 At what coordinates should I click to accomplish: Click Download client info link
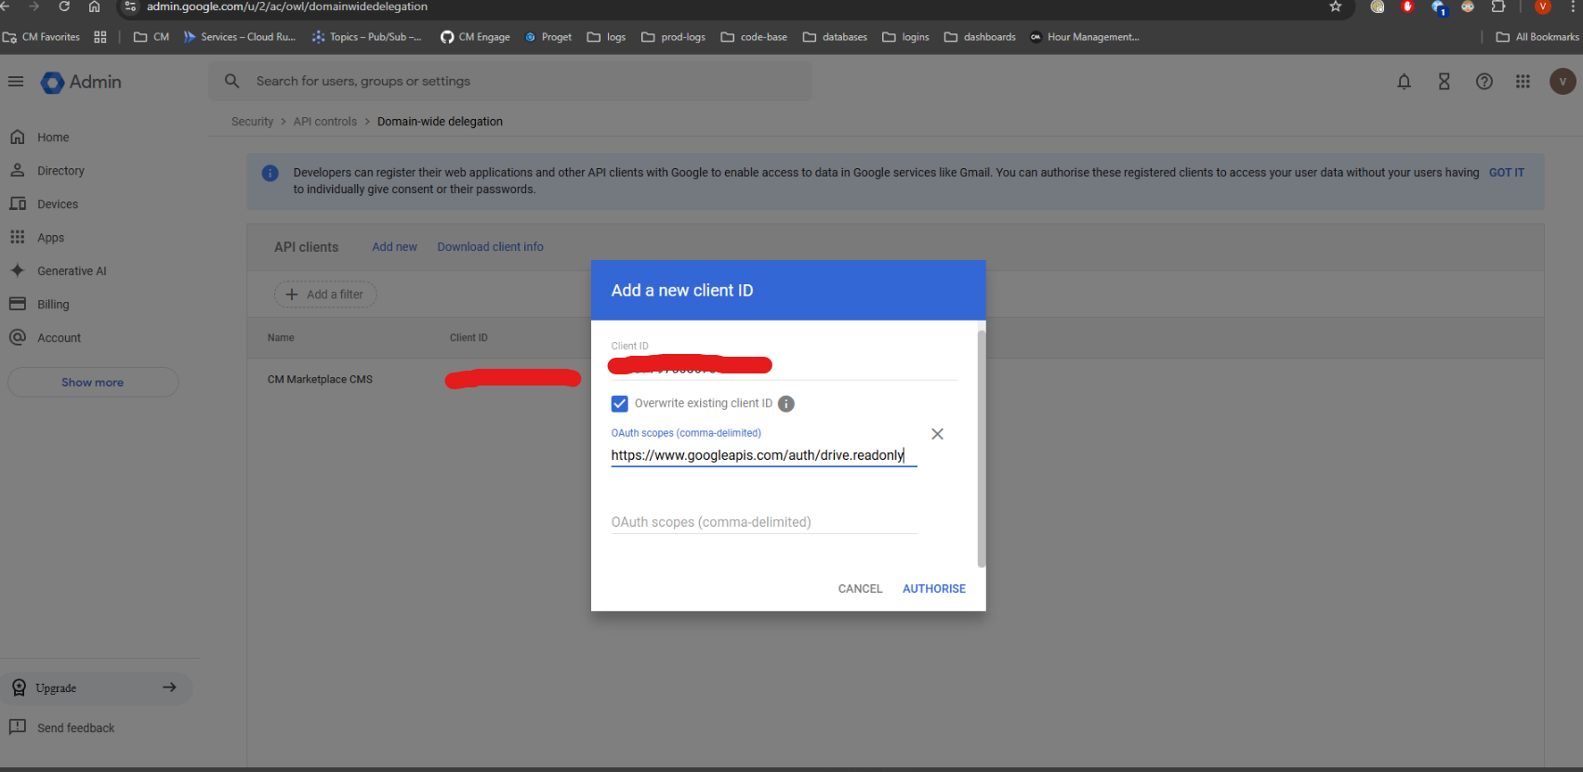[490, 247]
